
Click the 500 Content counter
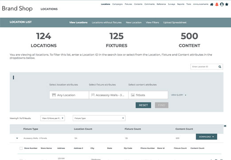coord(189,40)
